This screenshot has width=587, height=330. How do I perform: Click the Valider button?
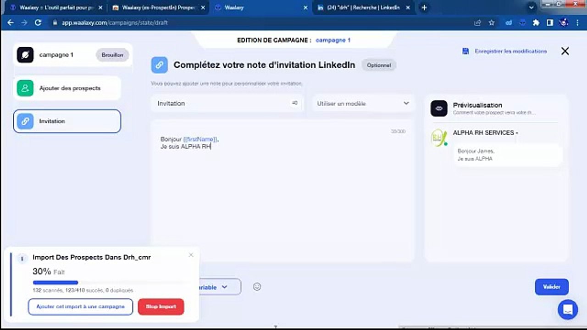[552, 287]
